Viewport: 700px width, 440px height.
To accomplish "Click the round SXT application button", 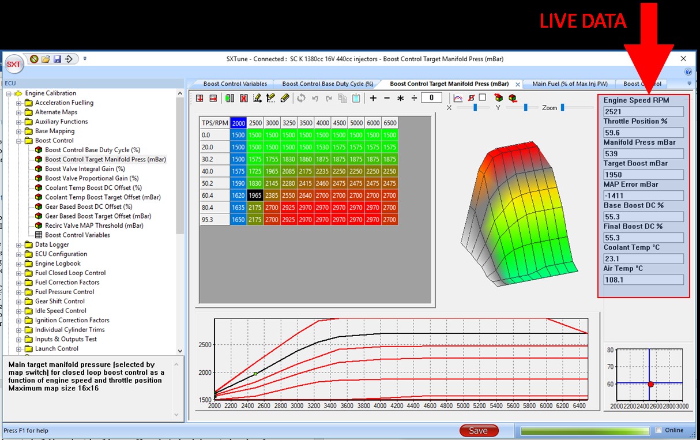I will 14,64.
